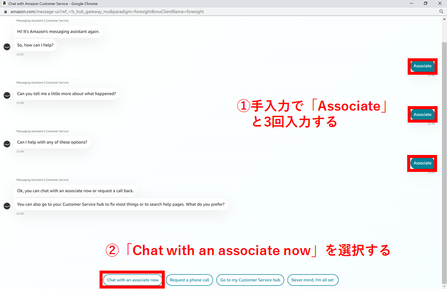Click the third sent 'Associate' message bubble
Image resolution: width=447 pixels, height=289 pixels.
tap(423, 163)
